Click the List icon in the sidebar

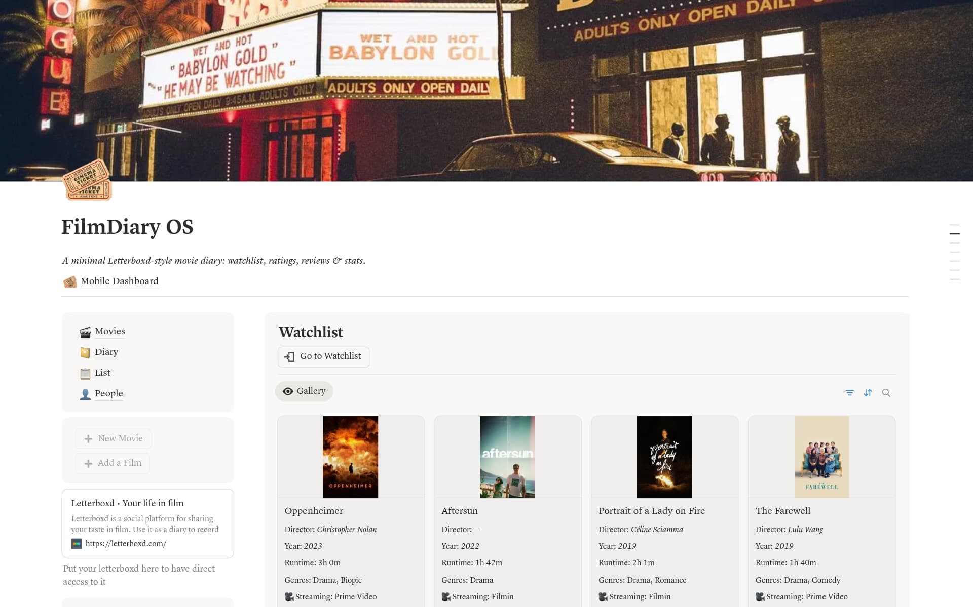tap(85, 373)
